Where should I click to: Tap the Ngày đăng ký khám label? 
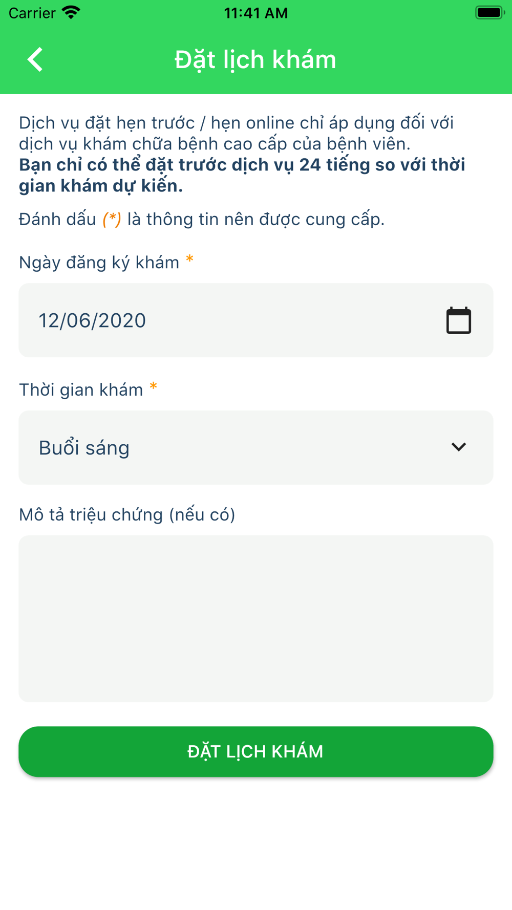[x=99, y=263]
